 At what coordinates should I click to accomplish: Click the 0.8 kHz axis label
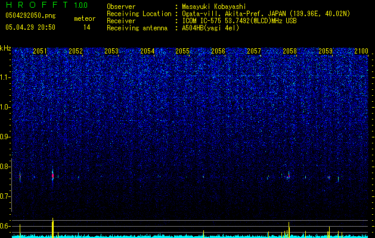5,167
